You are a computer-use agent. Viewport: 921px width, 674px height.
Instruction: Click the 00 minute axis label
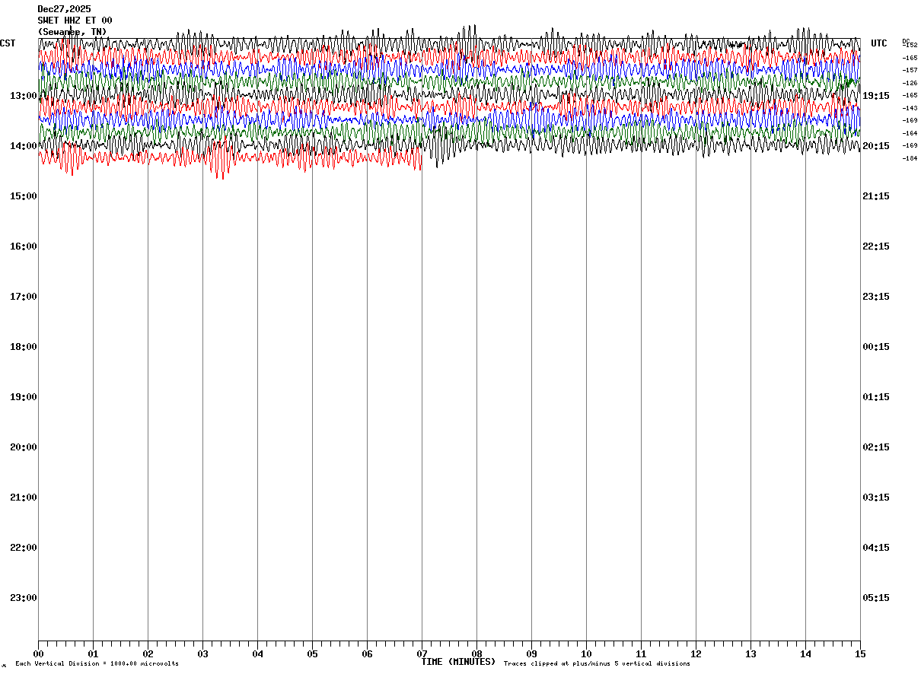pos(38,654)
